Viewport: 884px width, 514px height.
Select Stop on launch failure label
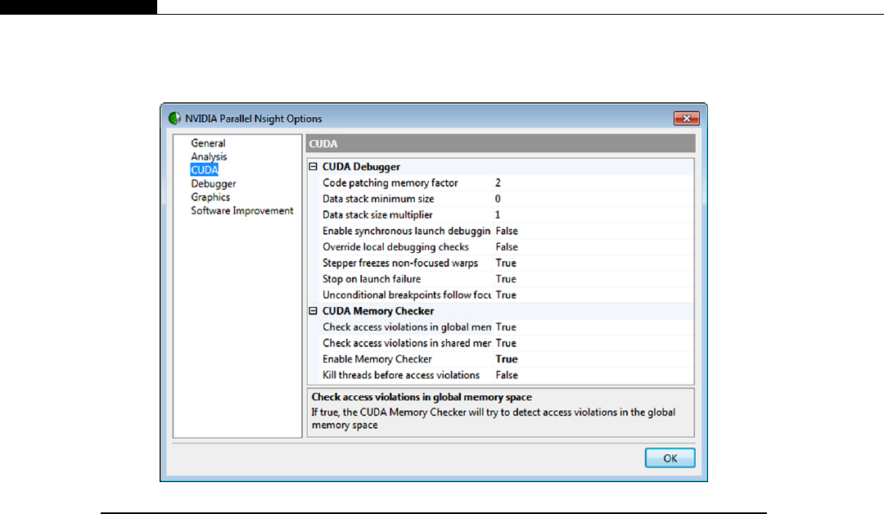click(372, 279)
